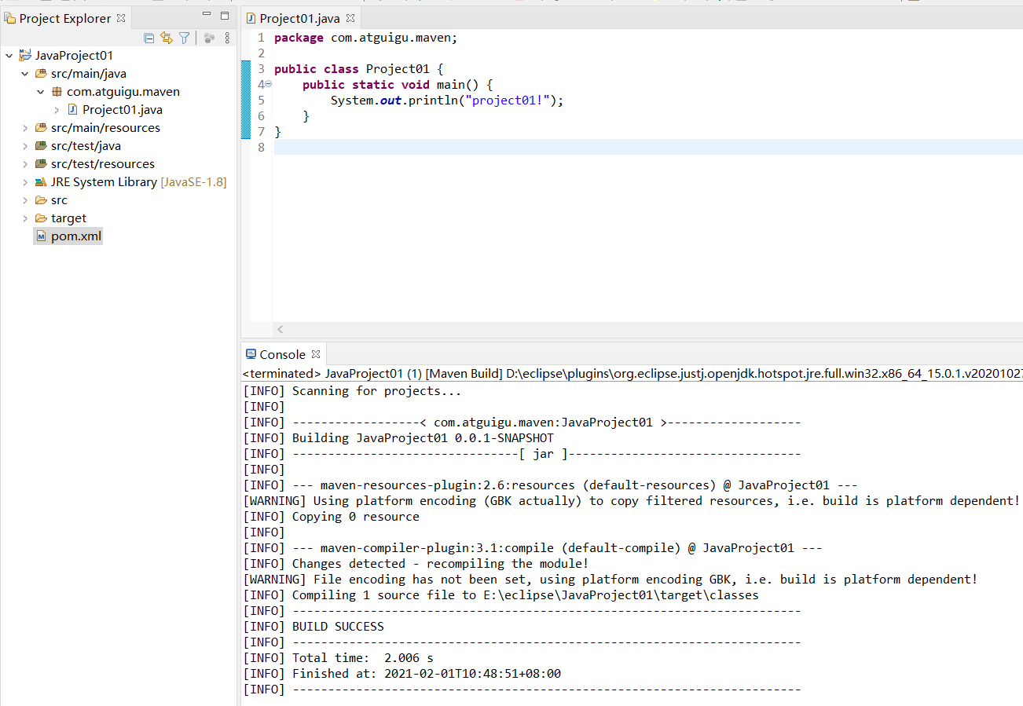Collapse the src/main/java folder node
The height and width of the screenshot is (706, 1023).
[x=24, y=74]
